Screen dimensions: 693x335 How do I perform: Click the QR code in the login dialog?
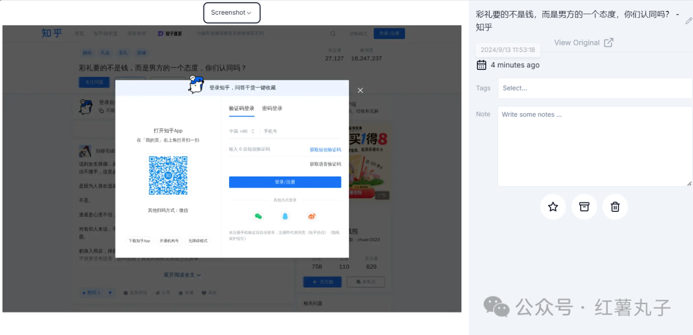[168, 175]
